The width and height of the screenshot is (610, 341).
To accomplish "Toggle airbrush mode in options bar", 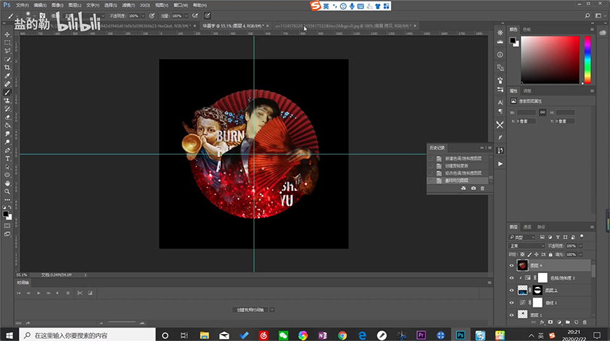I will pos(195,15).
